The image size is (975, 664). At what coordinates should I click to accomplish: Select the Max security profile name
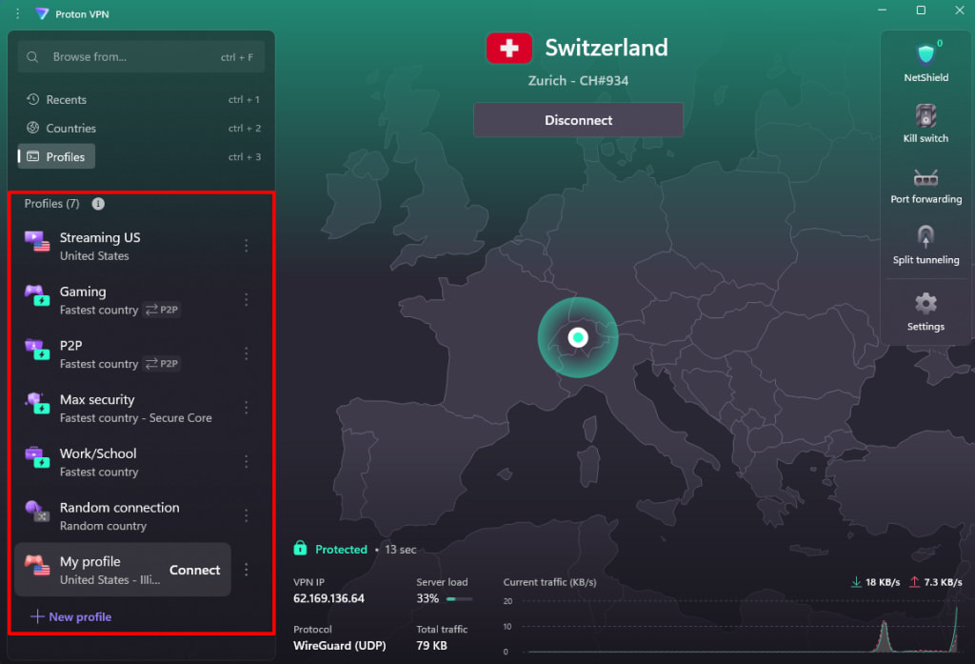click(97, 399)
